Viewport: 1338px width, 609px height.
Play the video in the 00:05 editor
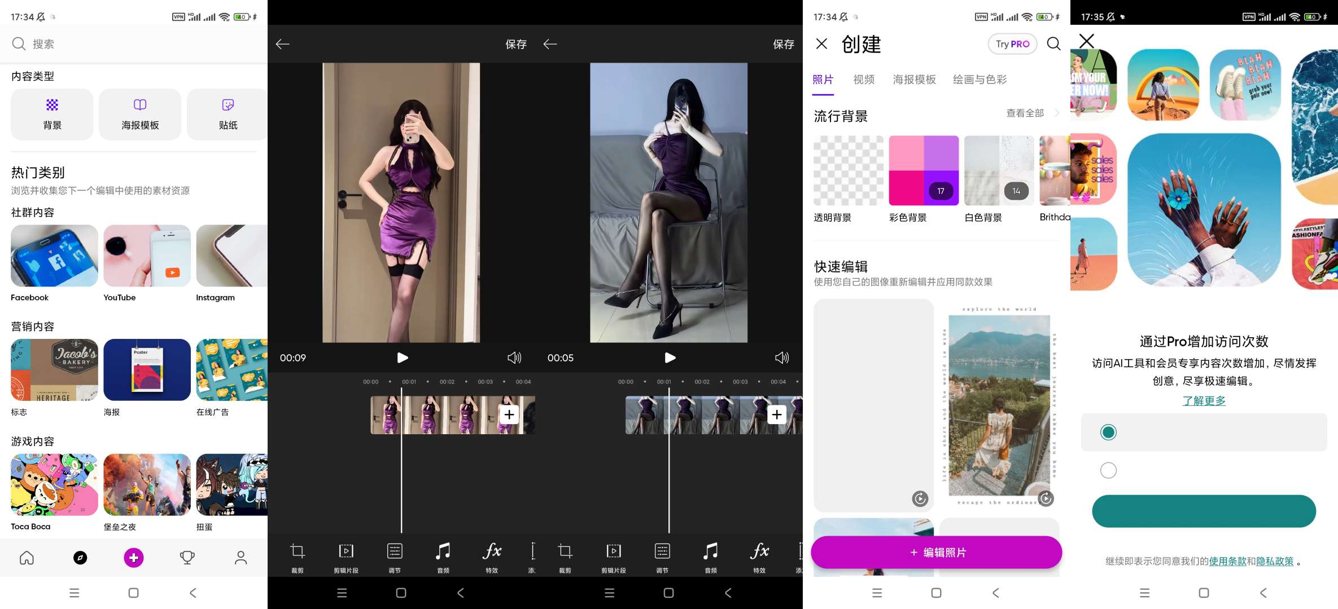point(670,358)
